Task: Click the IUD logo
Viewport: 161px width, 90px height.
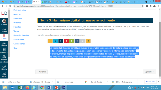Action: coord(4,13)
